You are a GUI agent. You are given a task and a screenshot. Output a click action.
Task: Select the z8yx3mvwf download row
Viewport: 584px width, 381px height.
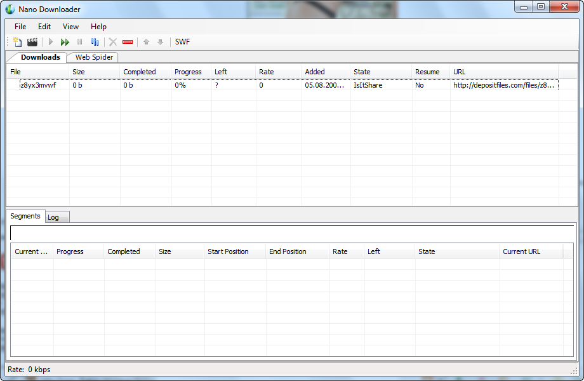pos(38,85)
